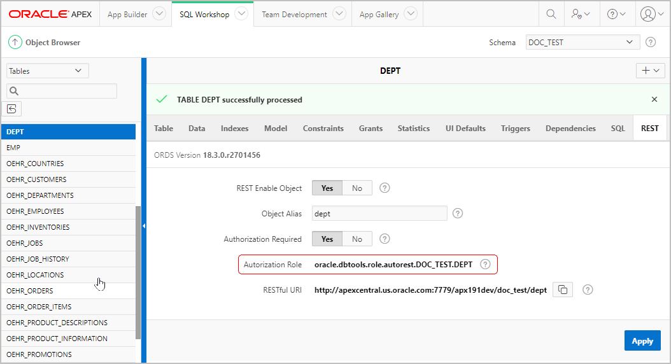Set REST Enable Object to Yes
Viewport: 671px width, 364px height.
tap(327, 188)
